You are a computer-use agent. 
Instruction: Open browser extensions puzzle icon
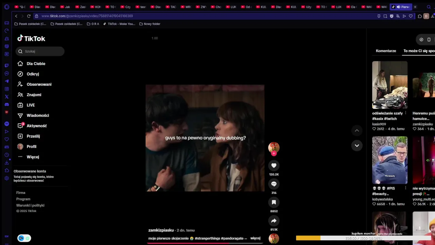click(420, 16)
